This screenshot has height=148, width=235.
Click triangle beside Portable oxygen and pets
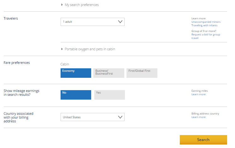click(x=62, y=49)
